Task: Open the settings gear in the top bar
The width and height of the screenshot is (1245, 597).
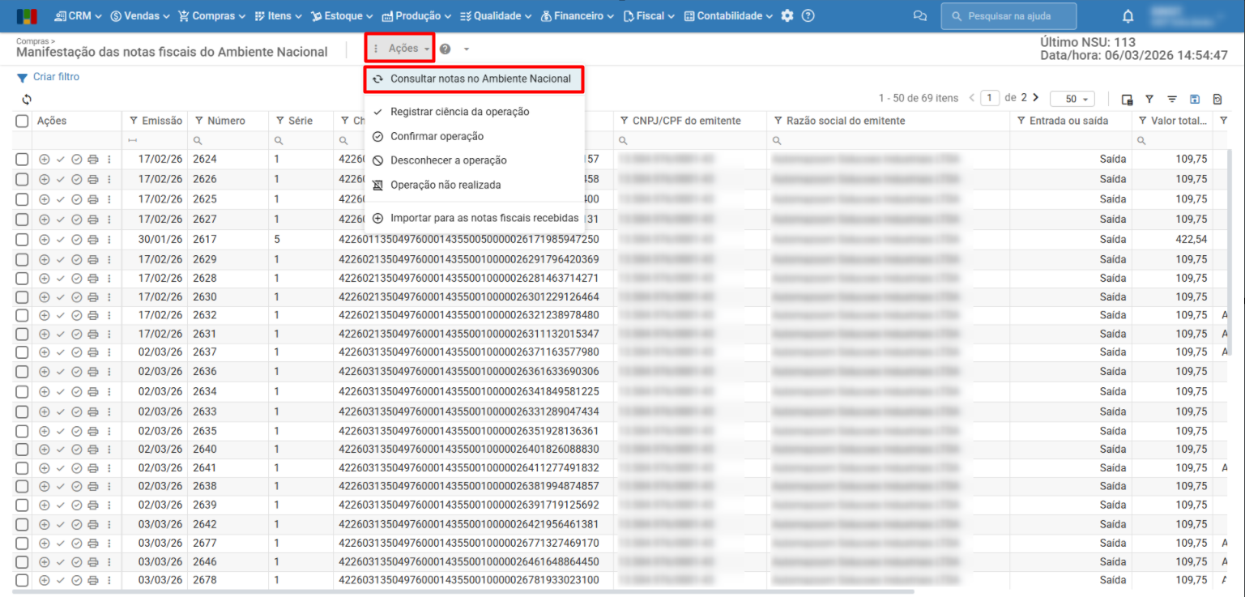Action: tap(787, 16)
